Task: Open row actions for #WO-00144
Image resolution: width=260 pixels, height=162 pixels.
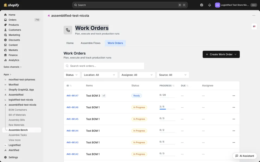Action: point(234,131)
